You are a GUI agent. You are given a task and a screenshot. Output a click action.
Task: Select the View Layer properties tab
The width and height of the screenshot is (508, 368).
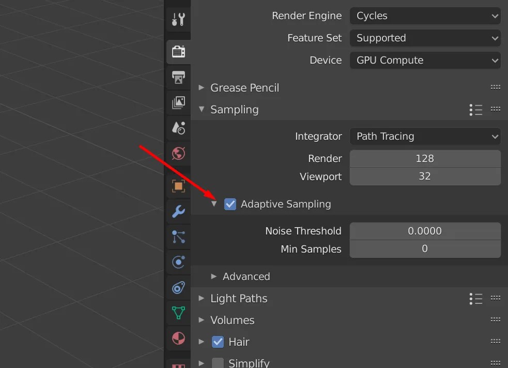pos(178,102)
